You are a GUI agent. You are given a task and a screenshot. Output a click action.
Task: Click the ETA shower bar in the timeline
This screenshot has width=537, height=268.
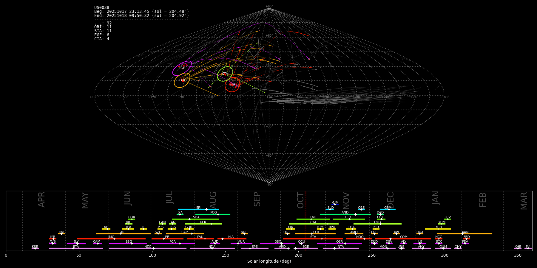point(76,248)
